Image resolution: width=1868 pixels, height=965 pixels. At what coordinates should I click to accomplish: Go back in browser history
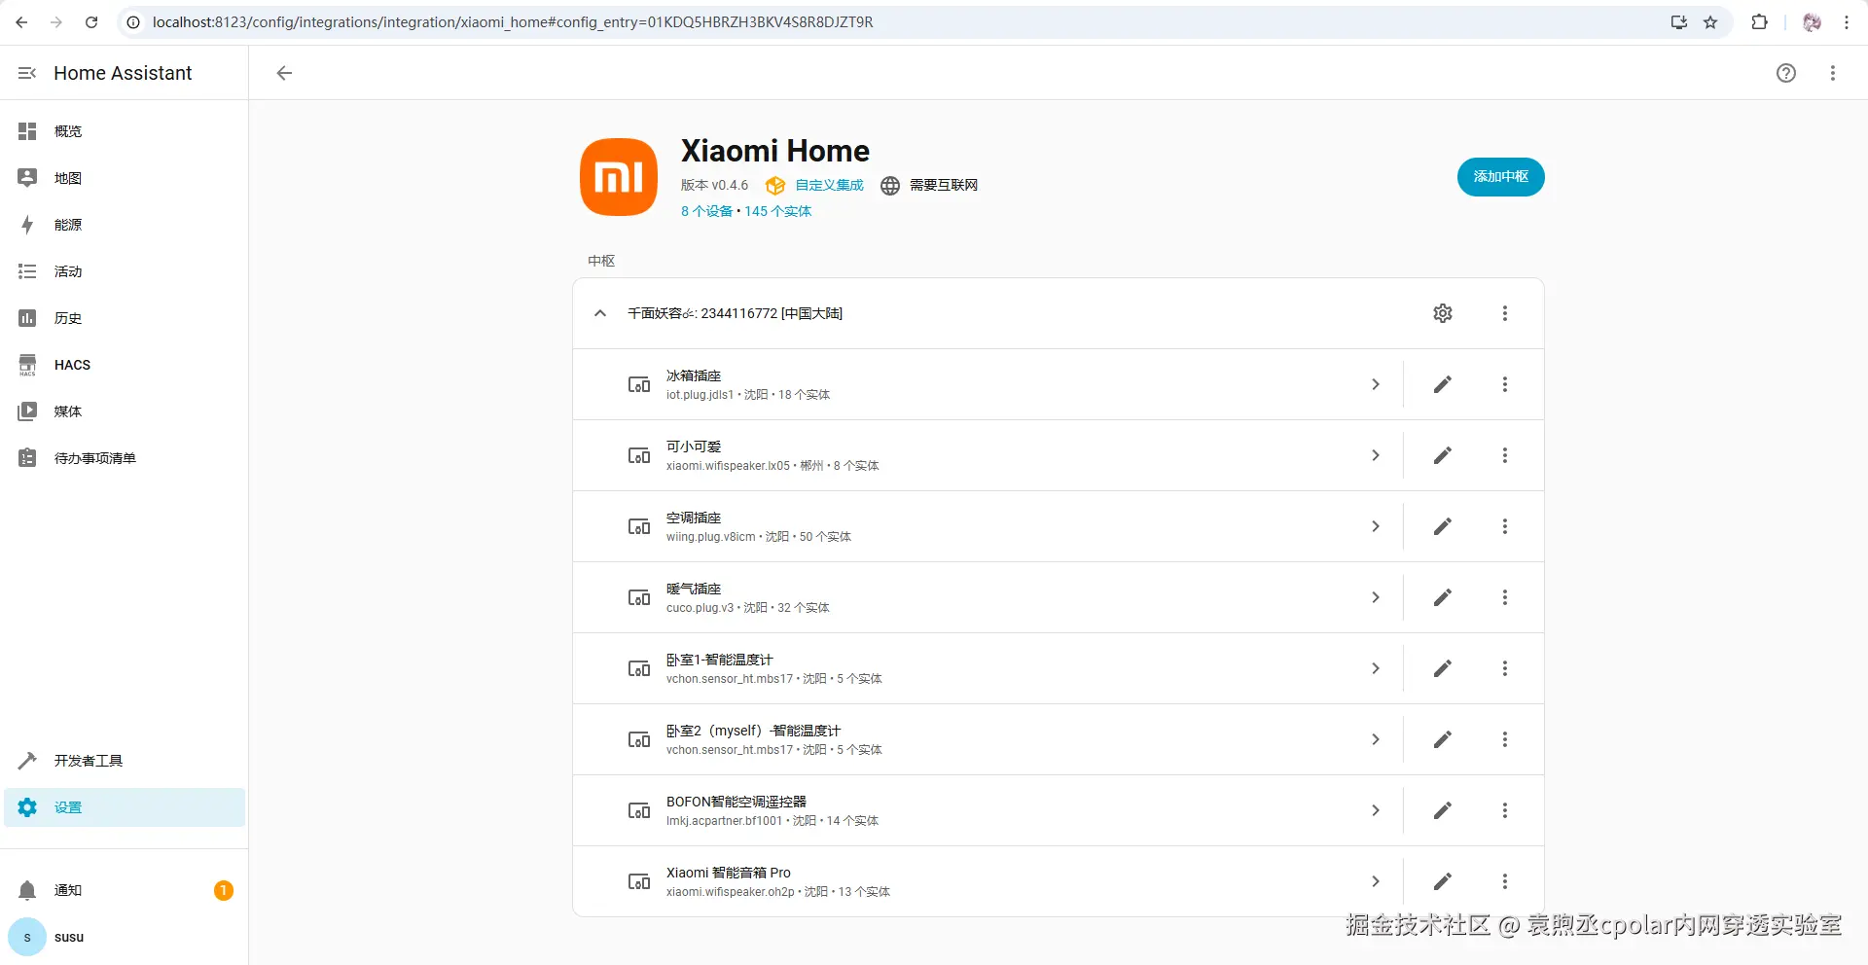pyautogui.click(x=21, y=22)
